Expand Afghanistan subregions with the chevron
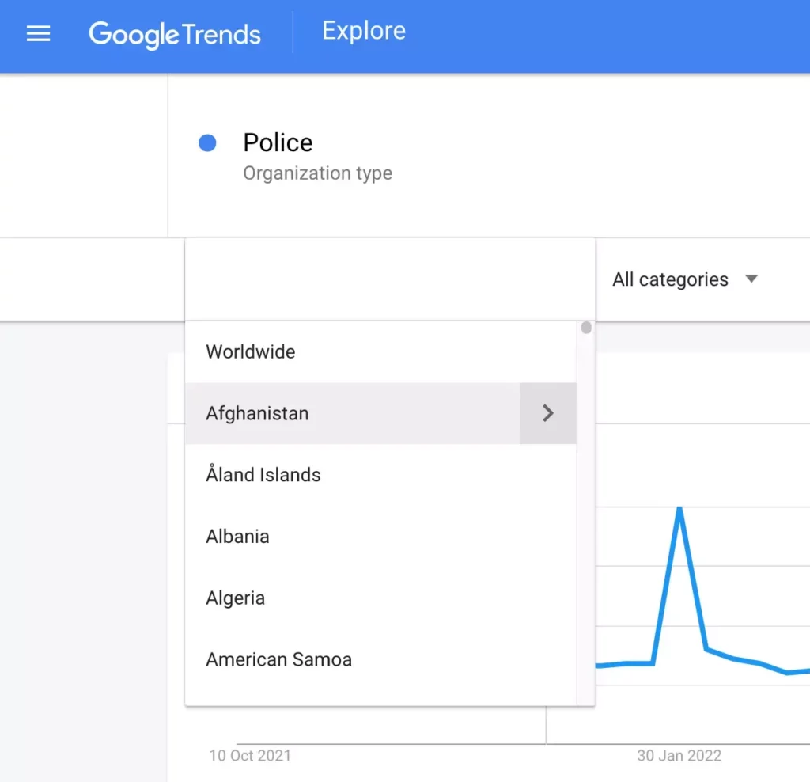810x782 pixels. 548,413
